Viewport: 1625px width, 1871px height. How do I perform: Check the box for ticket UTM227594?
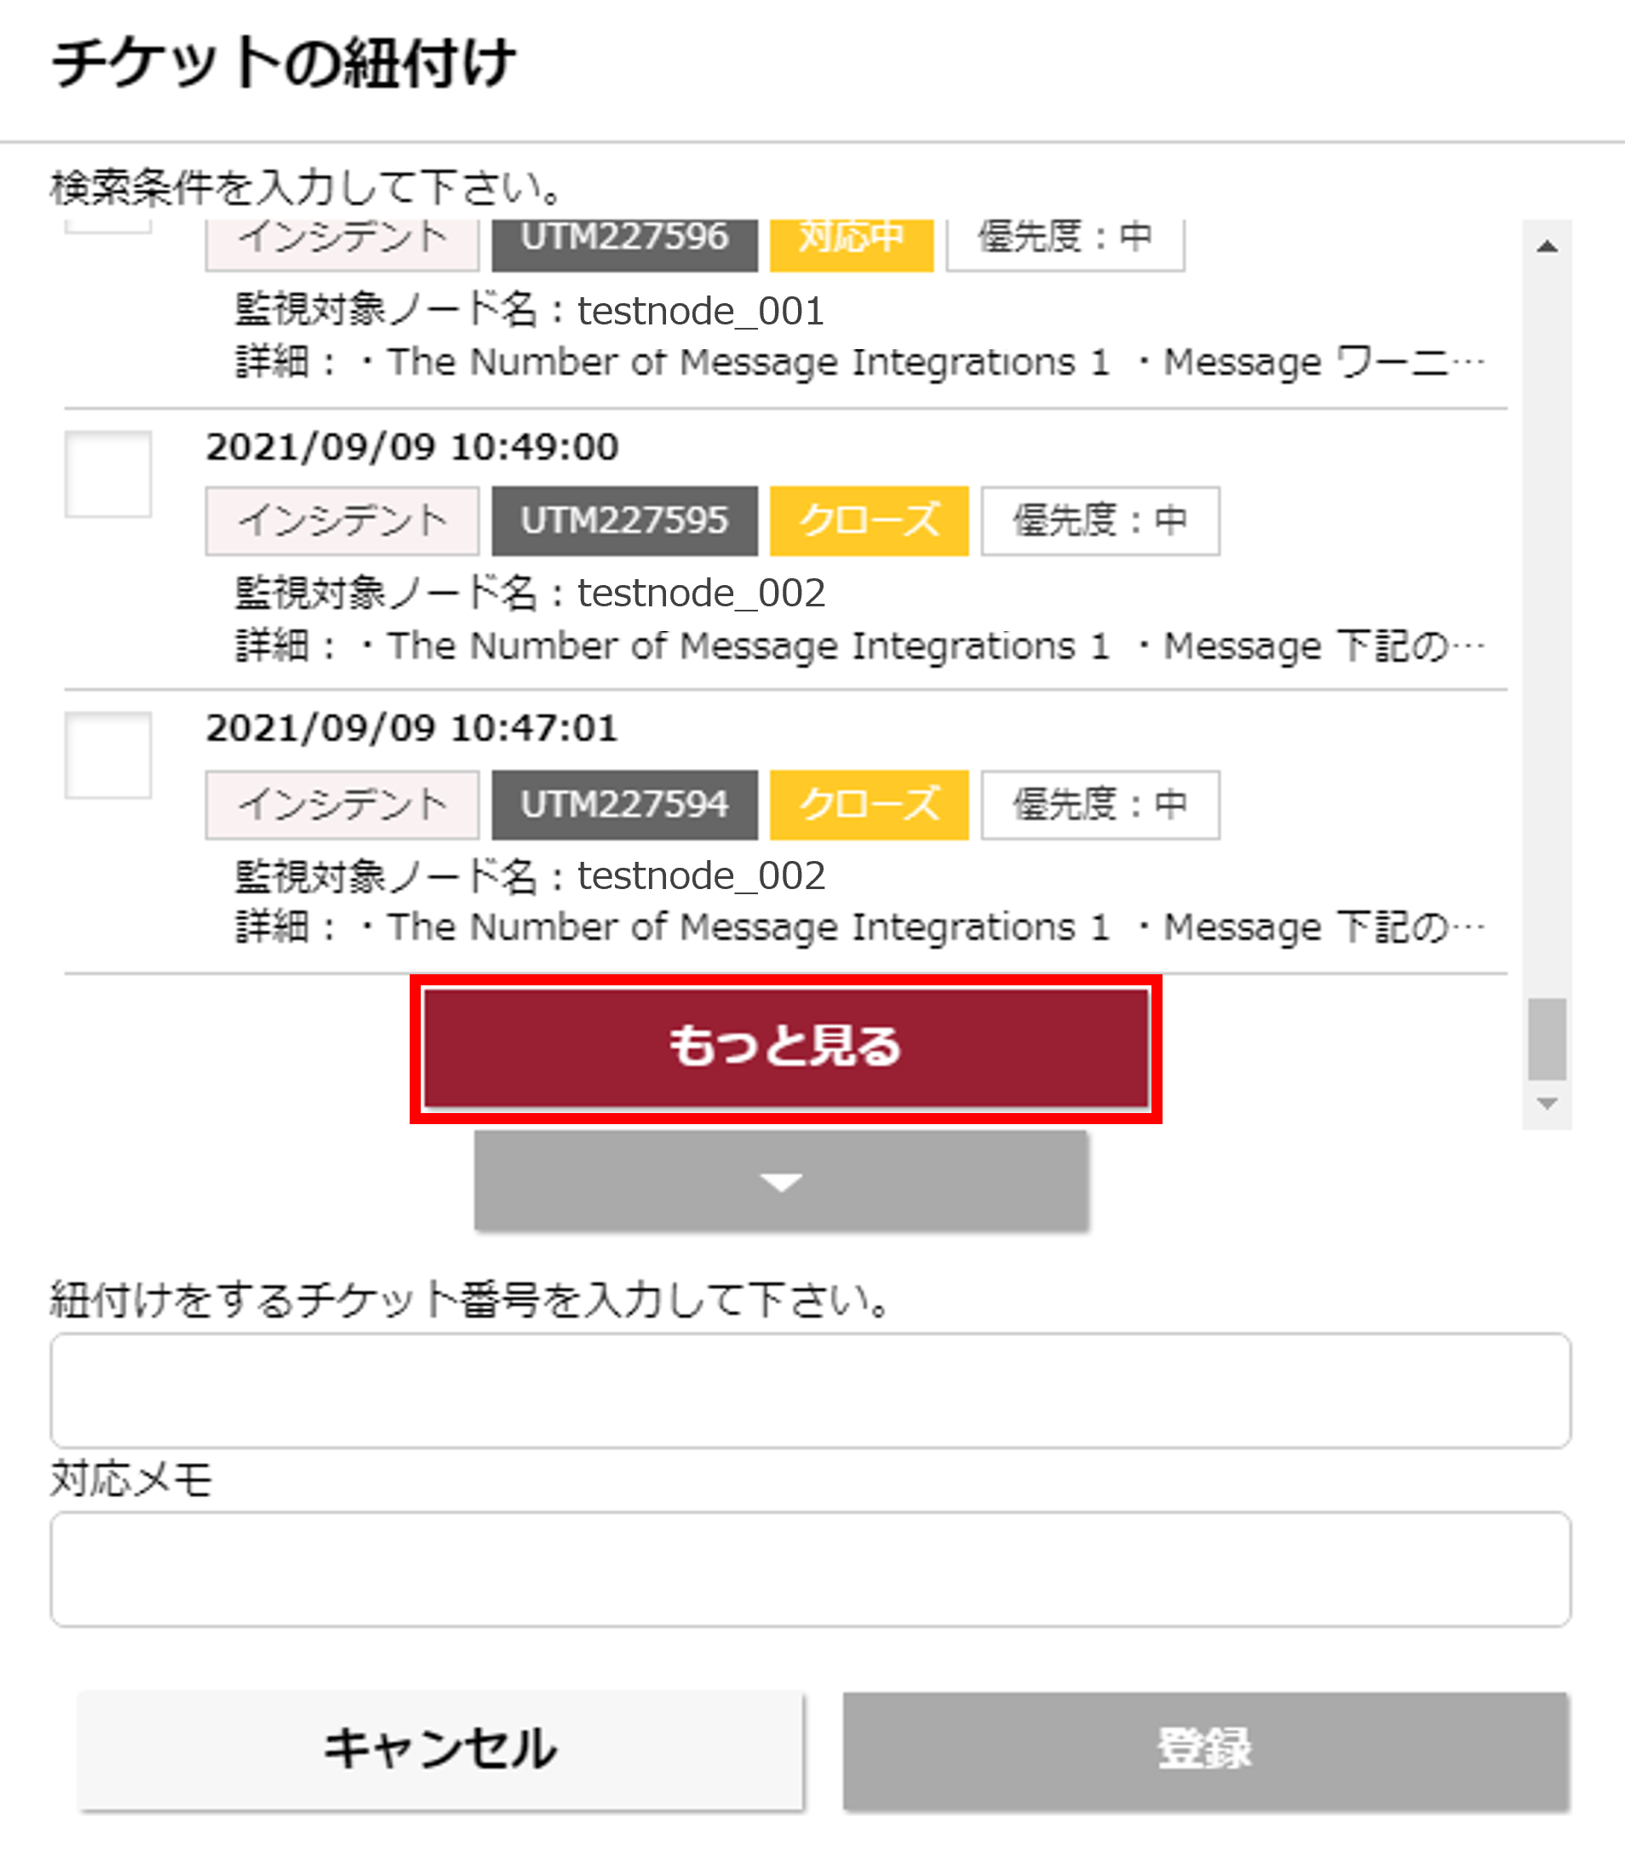(x=108, y=755)
